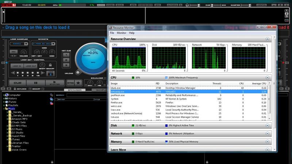Image resolution: width=292 pixels, height=164 pixels.
Task: Toggle the Keylock lock icon
Action: click(15, 89)
